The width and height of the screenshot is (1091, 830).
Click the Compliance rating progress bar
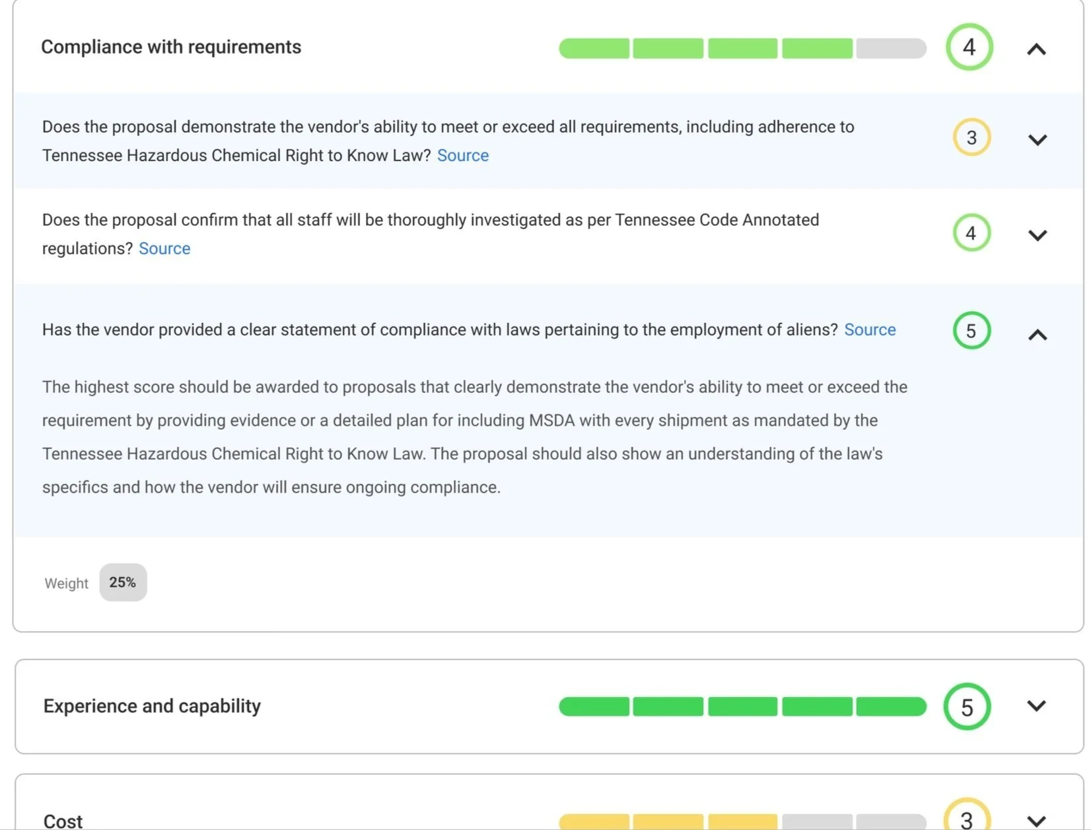[x=742, y=48]
